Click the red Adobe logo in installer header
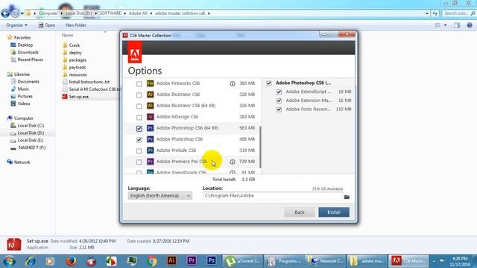The image size is (477, 268). coord(135,52)
